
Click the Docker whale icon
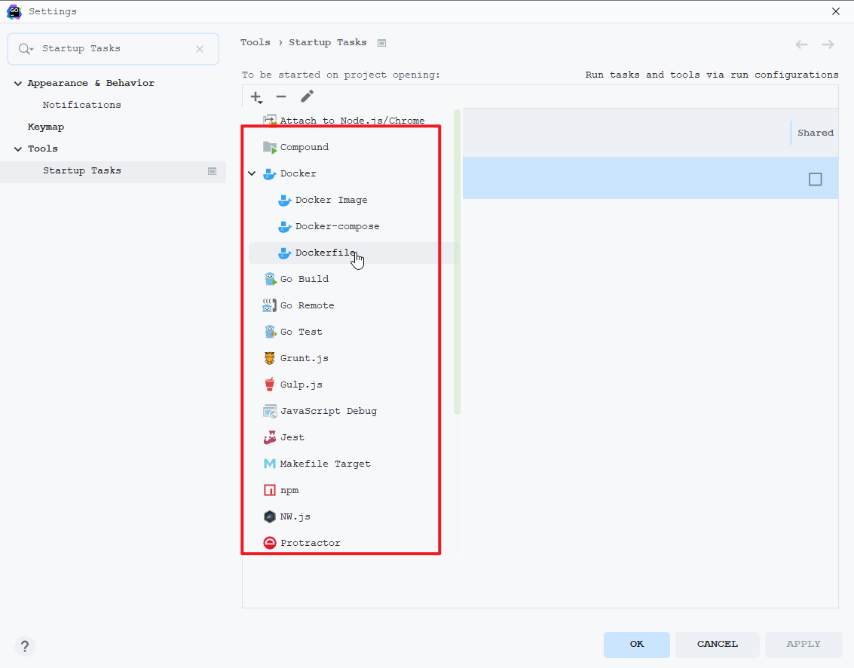point(270,174)
